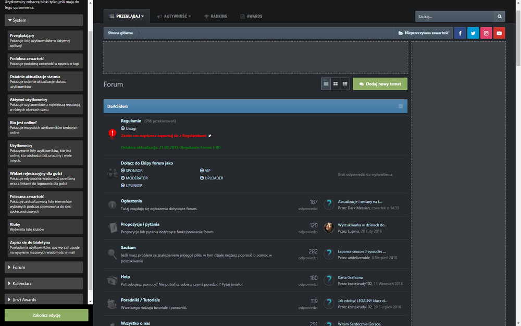Open the Aktywność dropdown menu

[x=175, y=16]
